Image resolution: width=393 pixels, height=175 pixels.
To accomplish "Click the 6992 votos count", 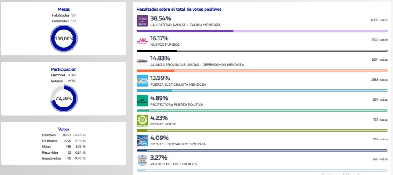I will (x=379, y=20).
